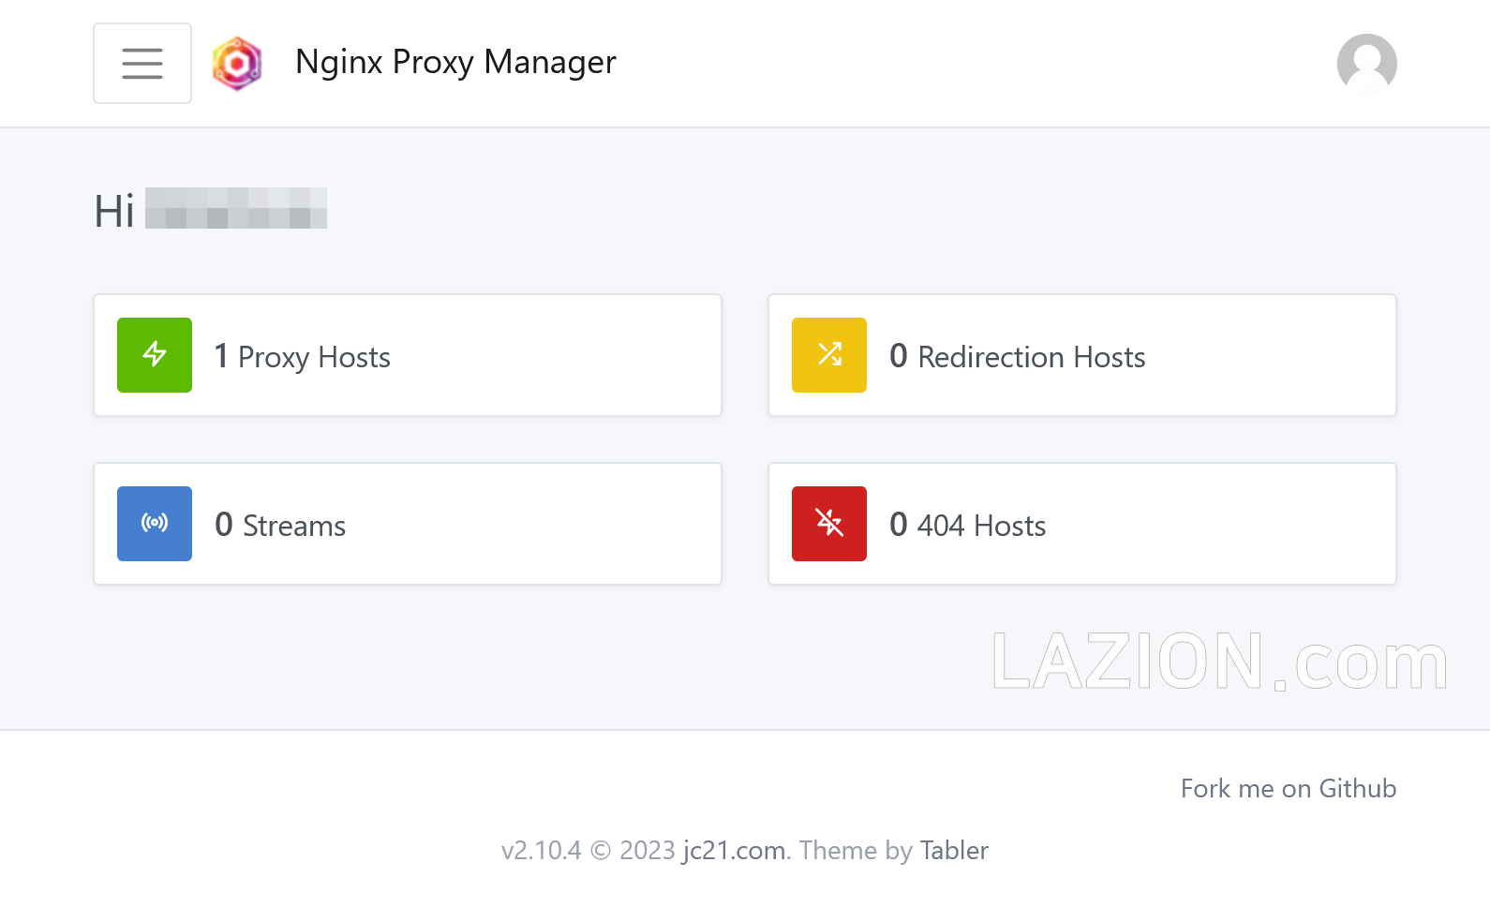Click the v2.10.4 version text
The height and width of the screenshot is (907, 1490).
(541, 851)
